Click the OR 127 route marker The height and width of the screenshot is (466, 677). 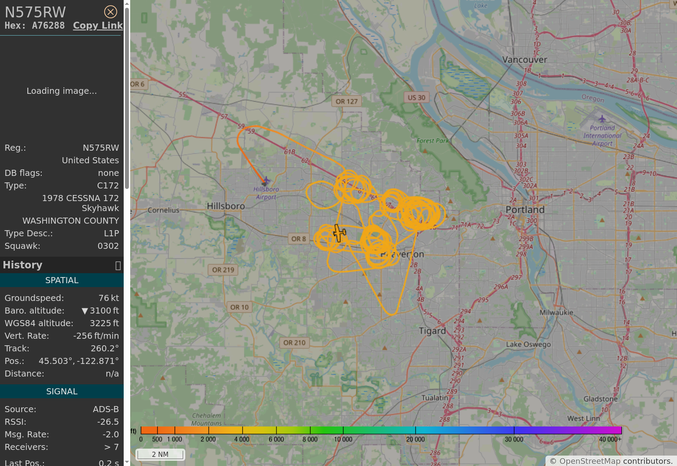click(x=346, y=102)
